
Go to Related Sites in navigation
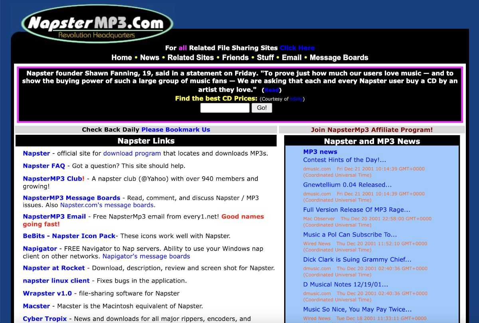coord(191,57)
